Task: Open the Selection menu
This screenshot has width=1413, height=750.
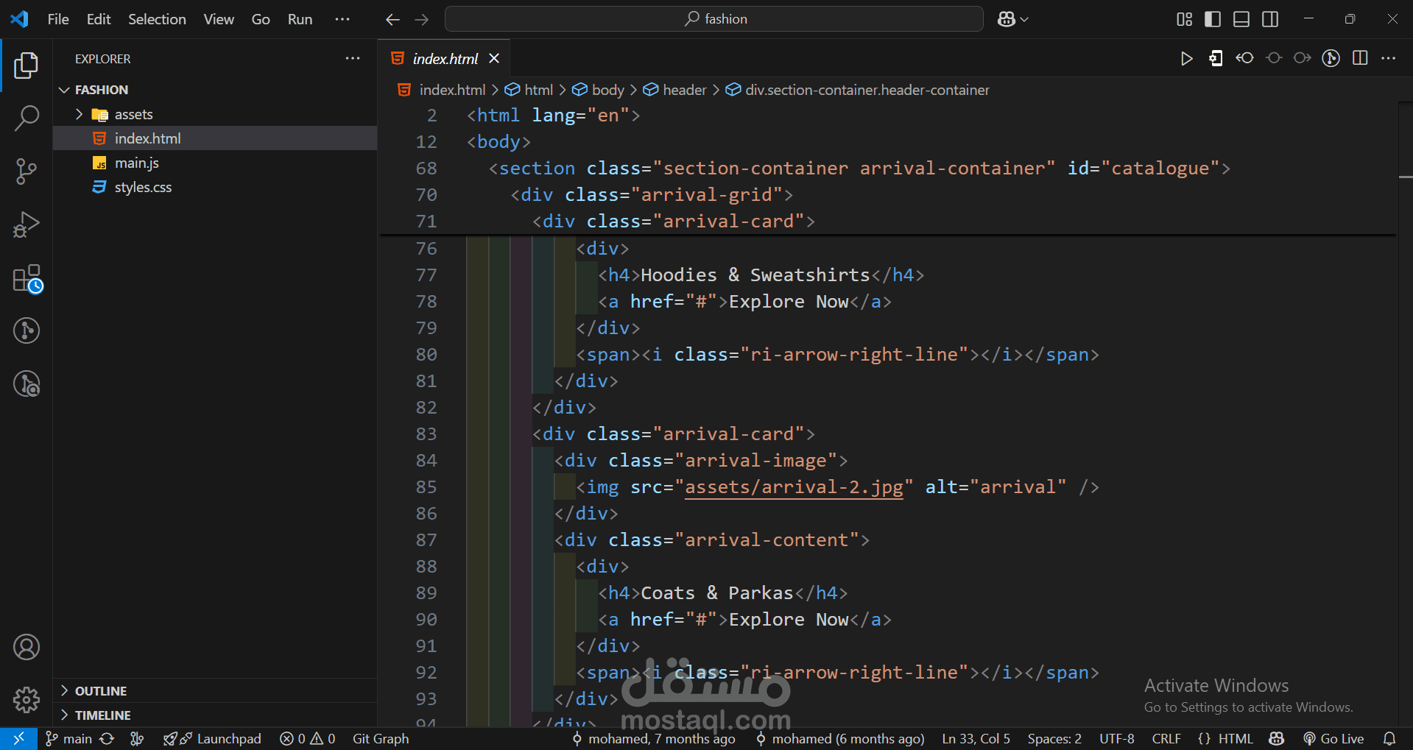Action: coord(157,19)
